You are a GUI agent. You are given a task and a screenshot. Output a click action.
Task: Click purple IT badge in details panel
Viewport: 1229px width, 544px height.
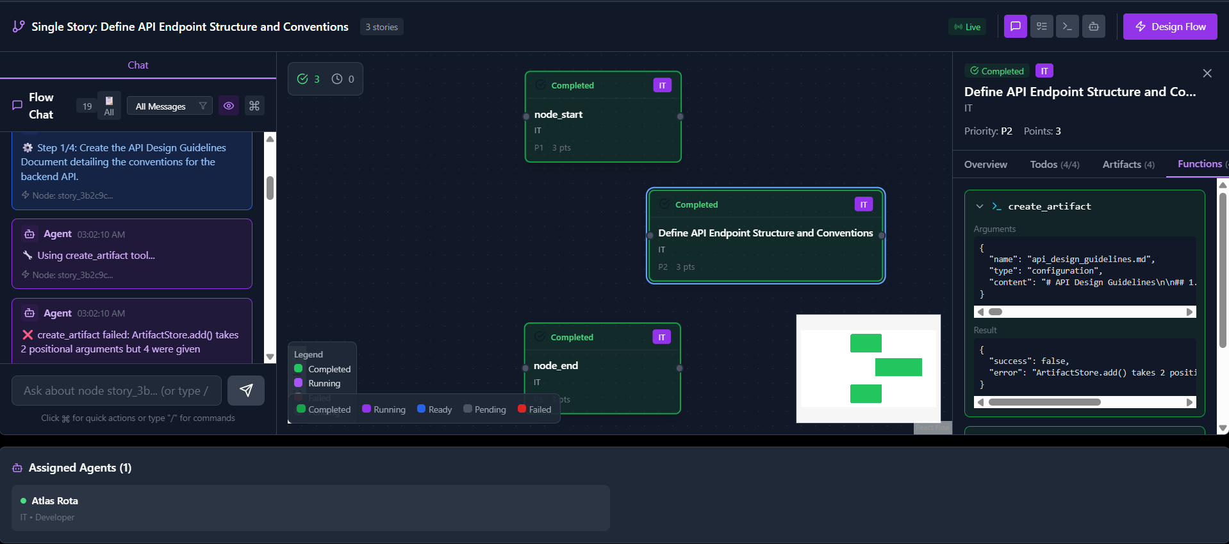[x=1044, y=71]
